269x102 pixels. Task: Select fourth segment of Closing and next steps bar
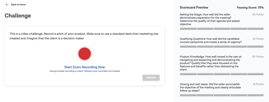click(x=239, y=95)
